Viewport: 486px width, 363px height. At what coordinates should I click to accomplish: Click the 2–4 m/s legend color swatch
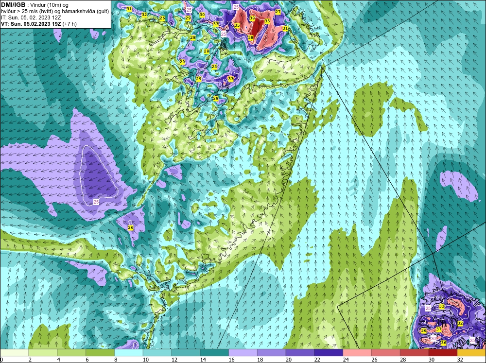[43, 353]
